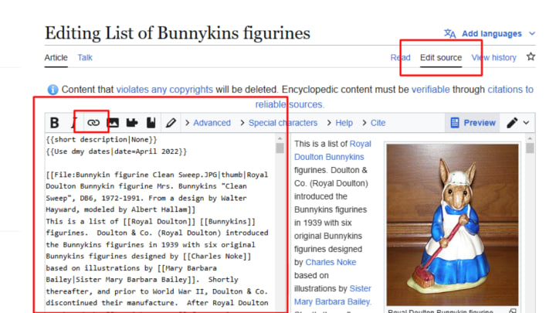The width and height of the screenshot is (556, 313).
Task: Click page title 'Editing List of Bunnykins figurines'
Action: coord(178,33)
